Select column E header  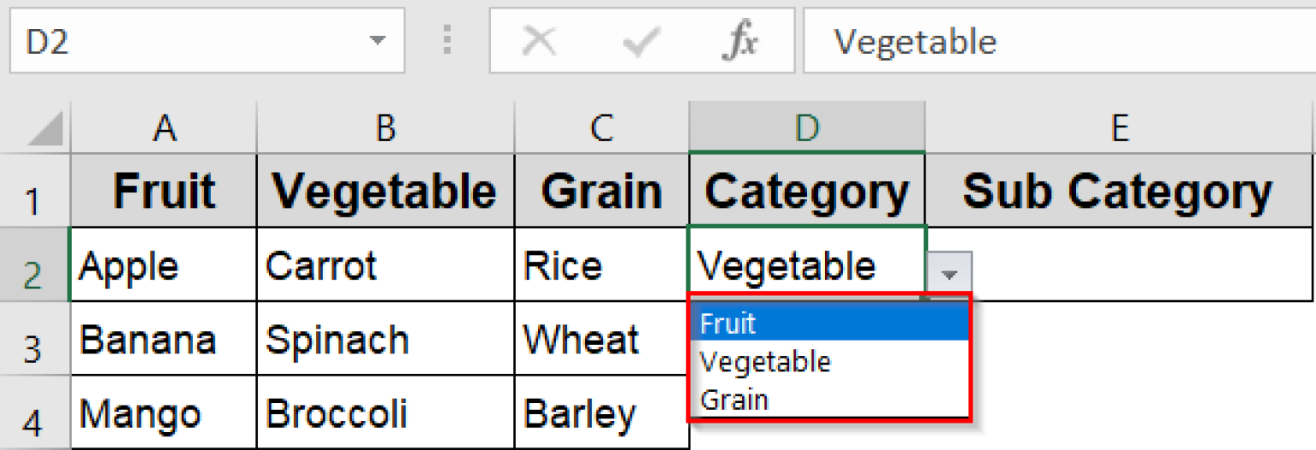coord(1118,128)
